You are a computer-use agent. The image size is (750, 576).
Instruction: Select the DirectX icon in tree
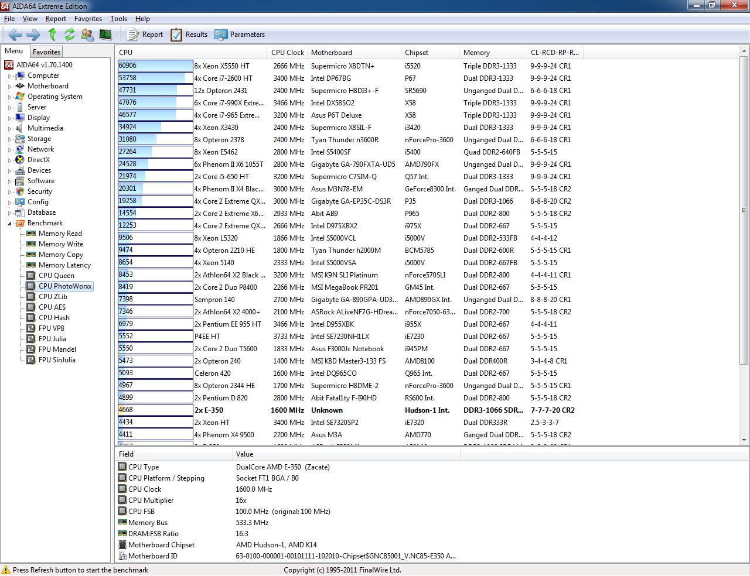pos(20,160)
